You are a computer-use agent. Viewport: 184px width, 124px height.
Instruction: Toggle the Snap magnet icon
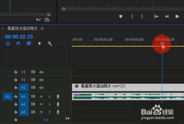pos(18,44)
